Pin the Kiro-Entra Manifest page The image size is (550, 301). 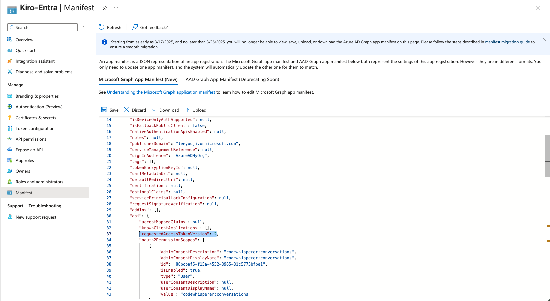click(x=105, y=8)
